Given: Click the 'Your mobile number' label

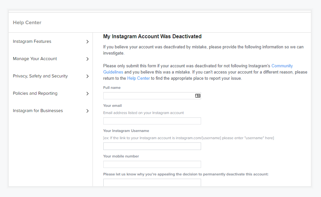Looking at the screenshot, I should click(121, 156).
